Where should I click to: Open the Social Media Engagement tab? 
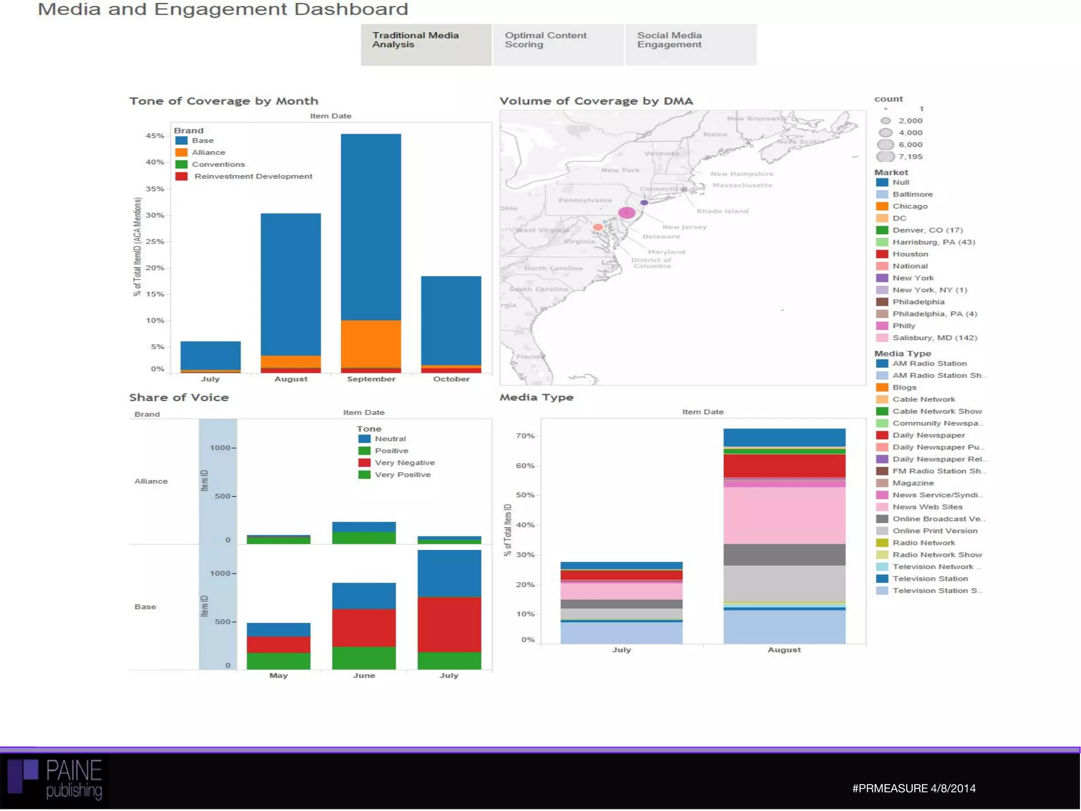coord(691,45)
